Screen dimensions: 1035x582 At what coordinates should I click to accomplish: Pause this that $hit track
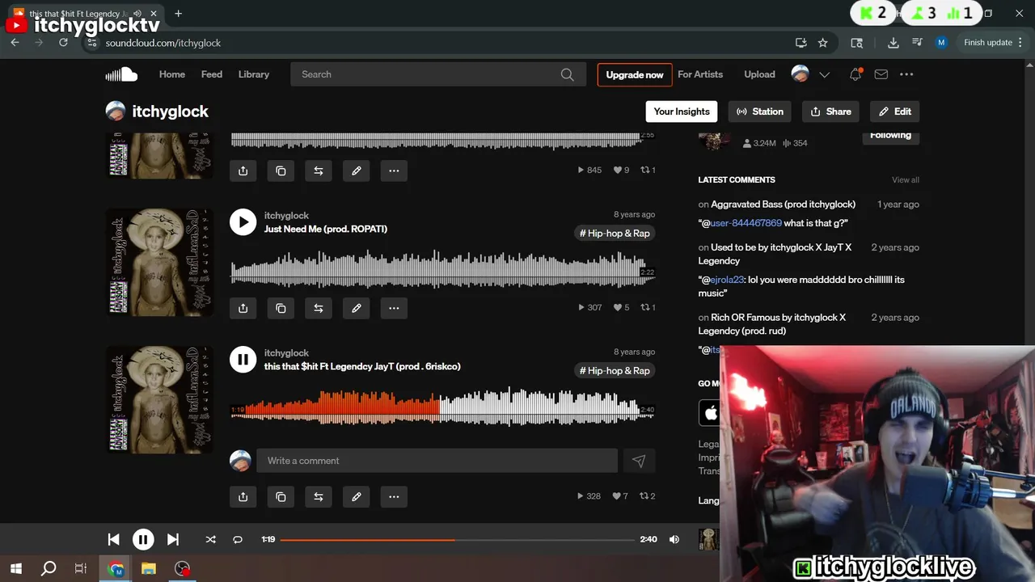(243, 359)
